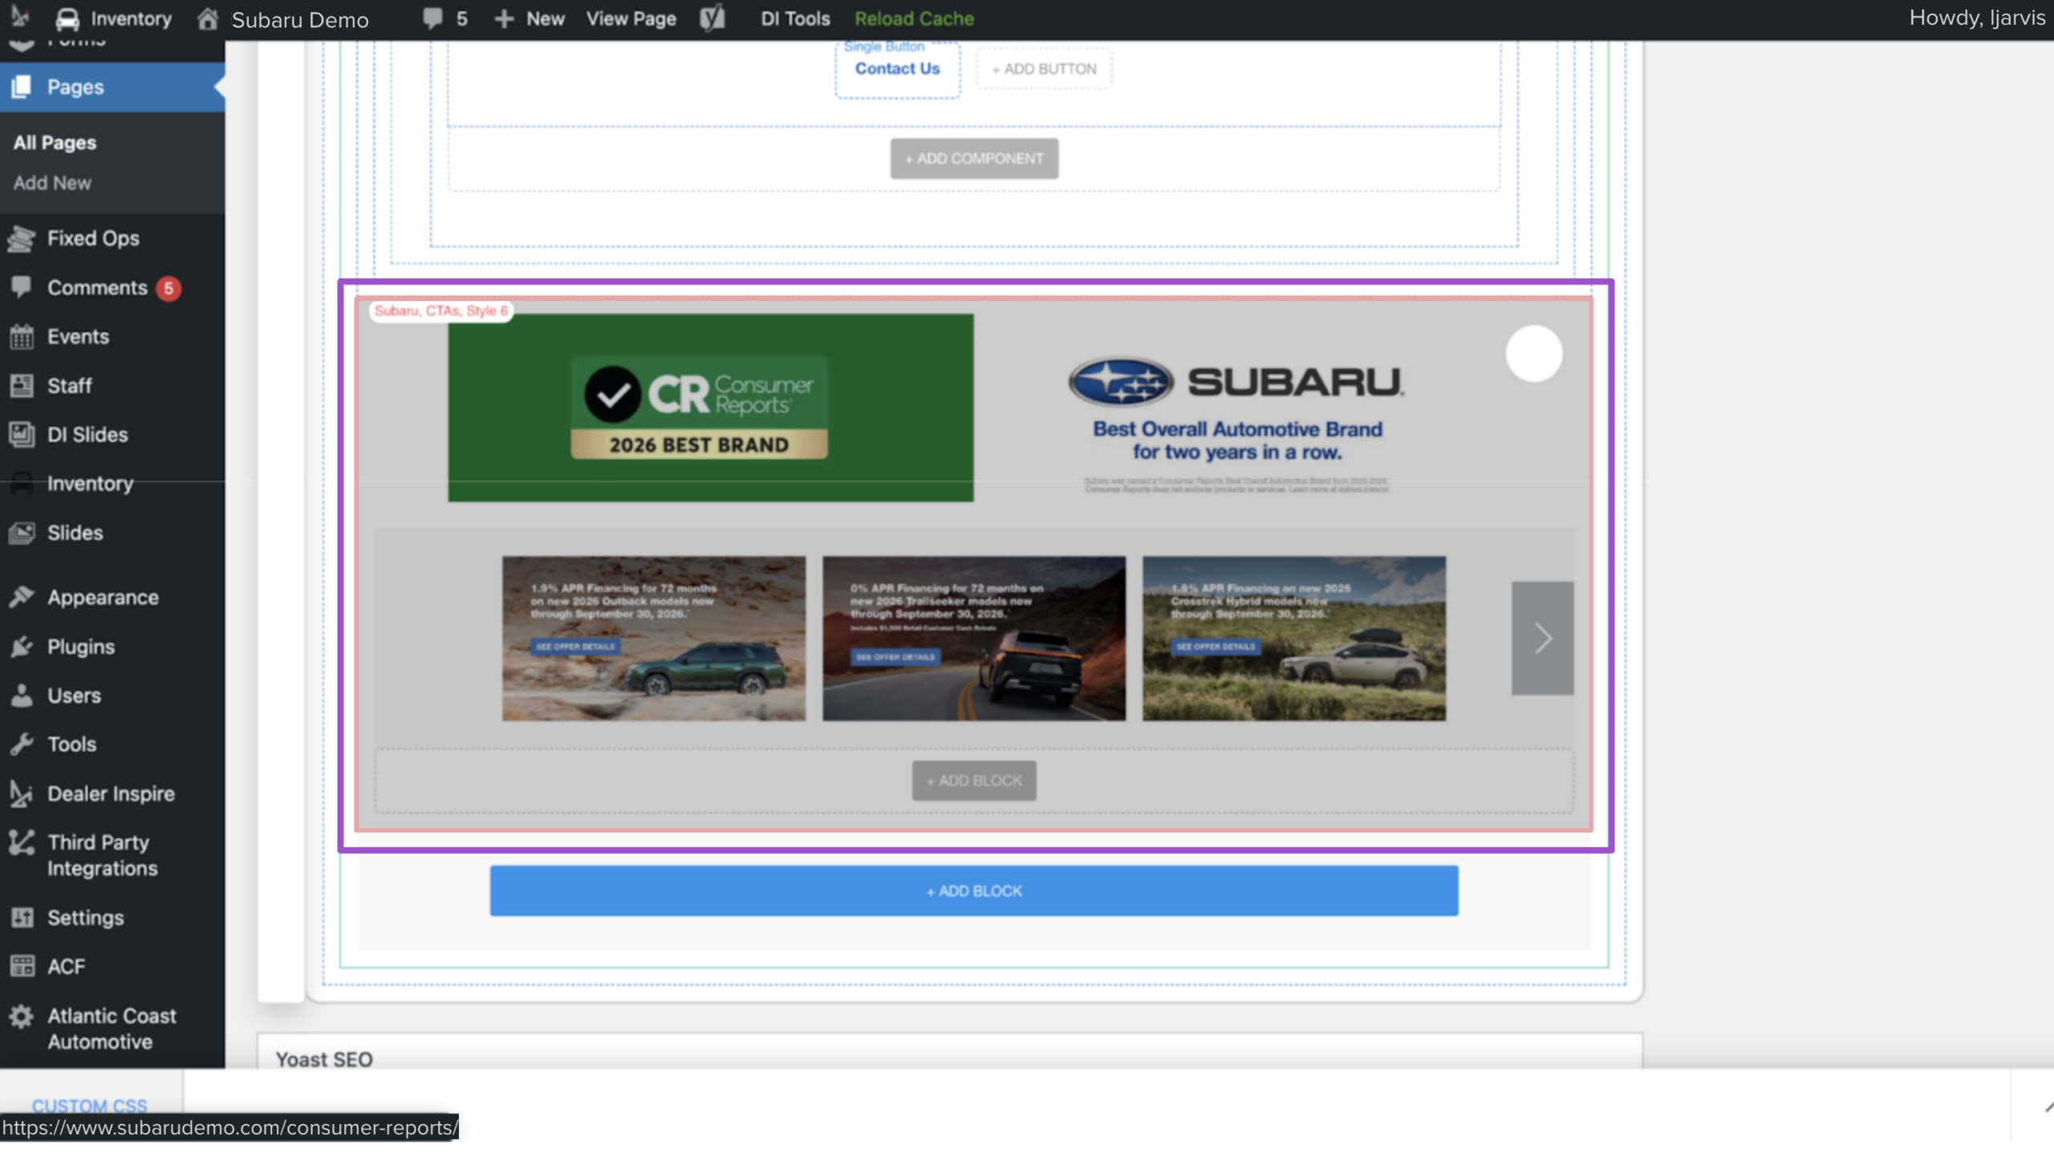Click the Appearance paintbrush icon
Screen dimensions: 2054x1153
pyautogui.click(x=22, y=597)
